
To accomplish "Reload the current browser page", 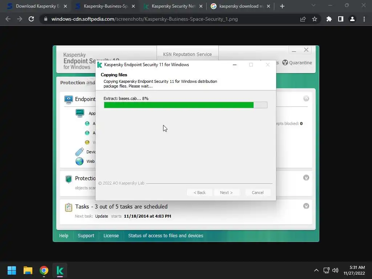I will 31,19.
